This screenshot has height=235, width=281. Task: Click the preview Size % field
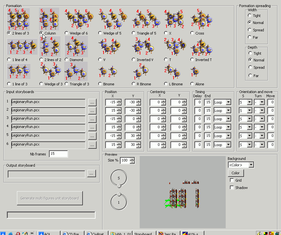[x=125, y=161]
